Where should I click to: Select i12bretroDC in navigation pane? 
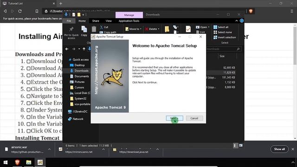[78, 111]
